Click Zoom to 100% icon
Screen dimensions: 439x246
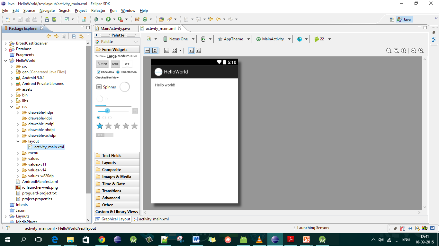click(x=404, y=51)
